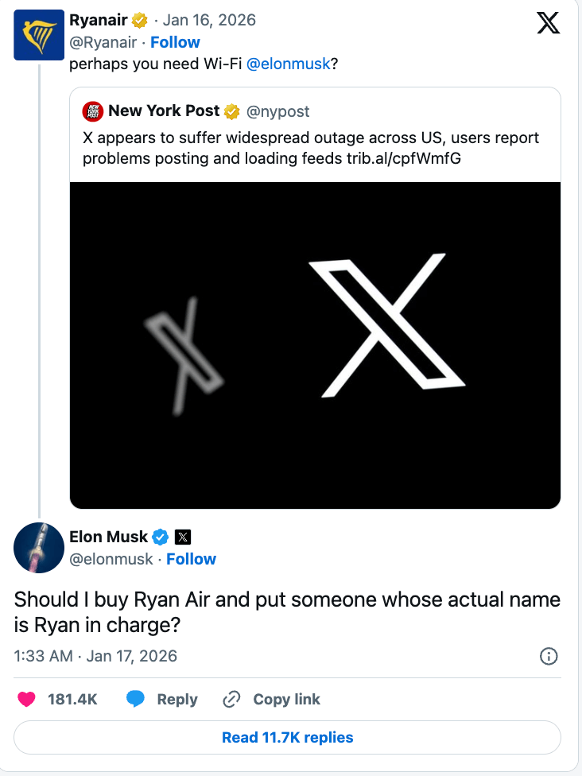Open Read 11.7K replies

pos(287,738)
